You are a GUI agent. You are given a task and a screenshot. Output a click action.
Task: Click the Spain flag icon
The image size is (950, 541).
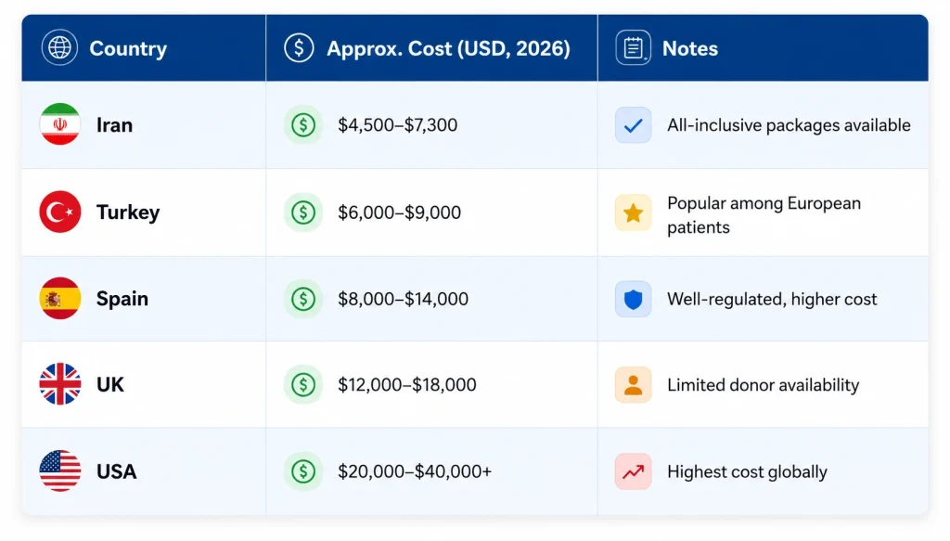[60, 299]
